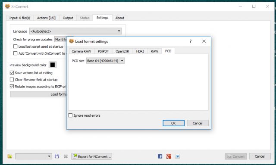The height and width of the screenshot is (165, 276).
Task: Toggle Save actions list at exiting
Action: click(x=12, y=73)
